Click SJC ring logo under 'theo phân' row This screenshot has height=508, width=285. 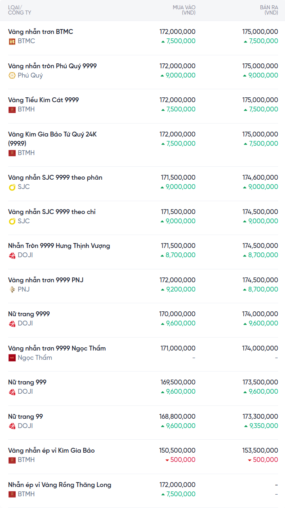click(x=12, y=187)
